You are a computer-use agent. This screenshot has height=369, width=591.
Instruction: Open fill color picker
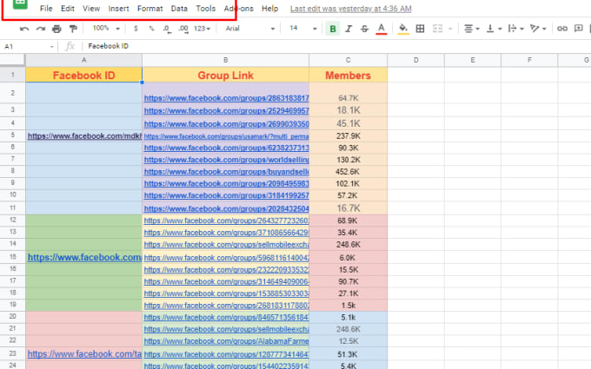403,29
